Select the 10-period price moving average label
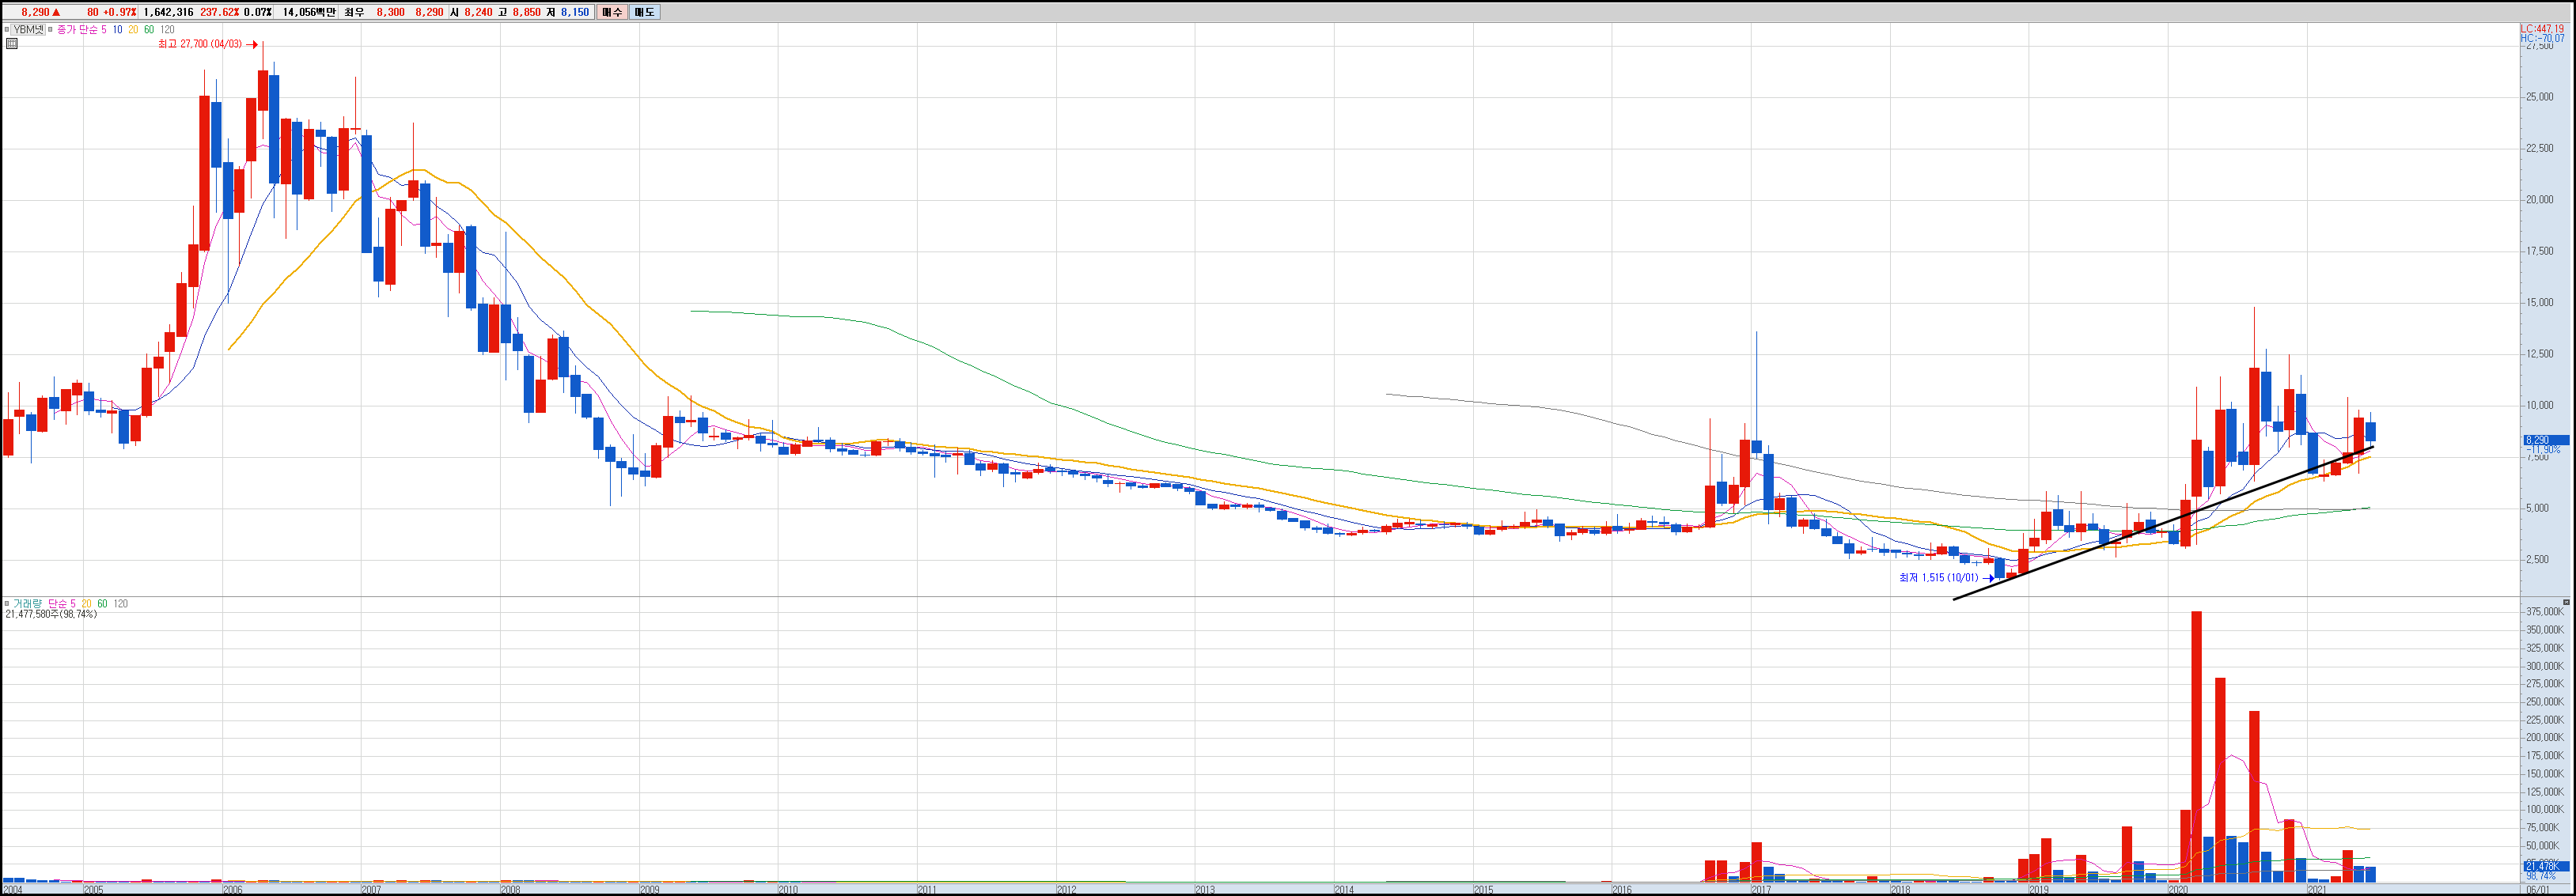The height and width of the screenshot is (896, 2576). coord(117,30)
